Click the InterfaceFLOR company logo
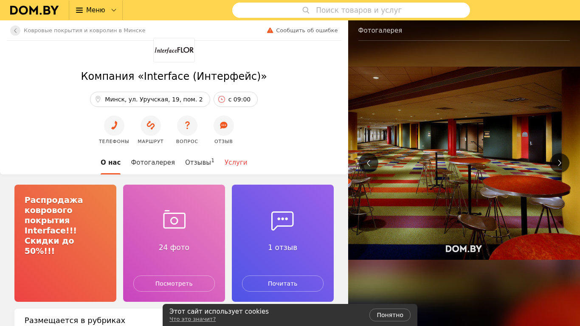The width and height of the screenshot is (580, 326). (174, 50)
